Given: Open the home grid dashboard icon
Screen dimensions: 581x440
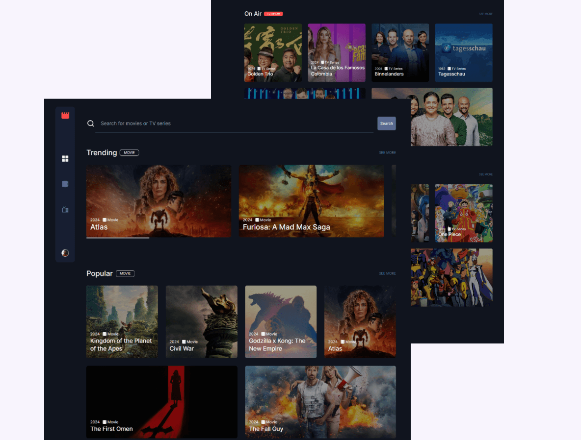Looking at the screenshot, I should [x=65, y=159].
